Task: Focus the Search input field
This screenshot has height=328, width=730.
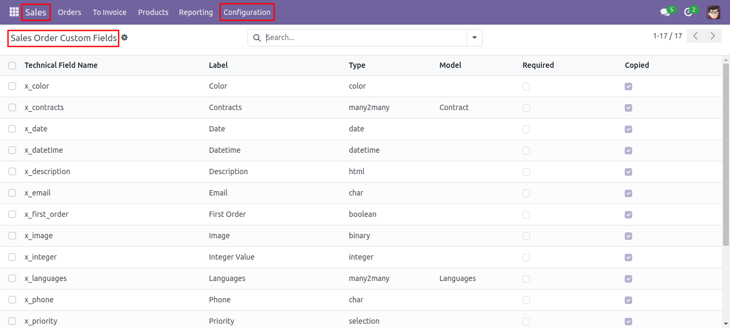Action: (x=366, y=38)
